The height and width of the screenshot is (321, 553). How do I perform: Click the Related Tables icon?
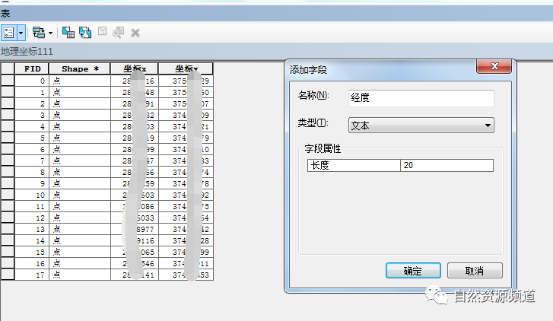pos(39,33)
